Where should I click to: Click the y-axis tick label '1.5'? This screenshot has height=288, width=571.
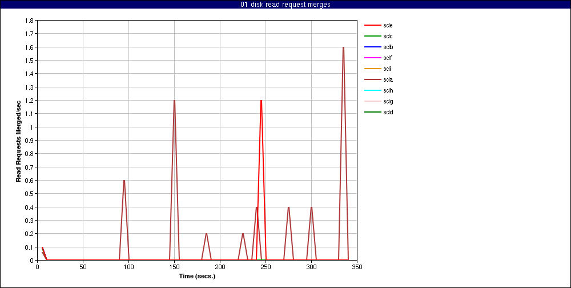tap(30, 61)
